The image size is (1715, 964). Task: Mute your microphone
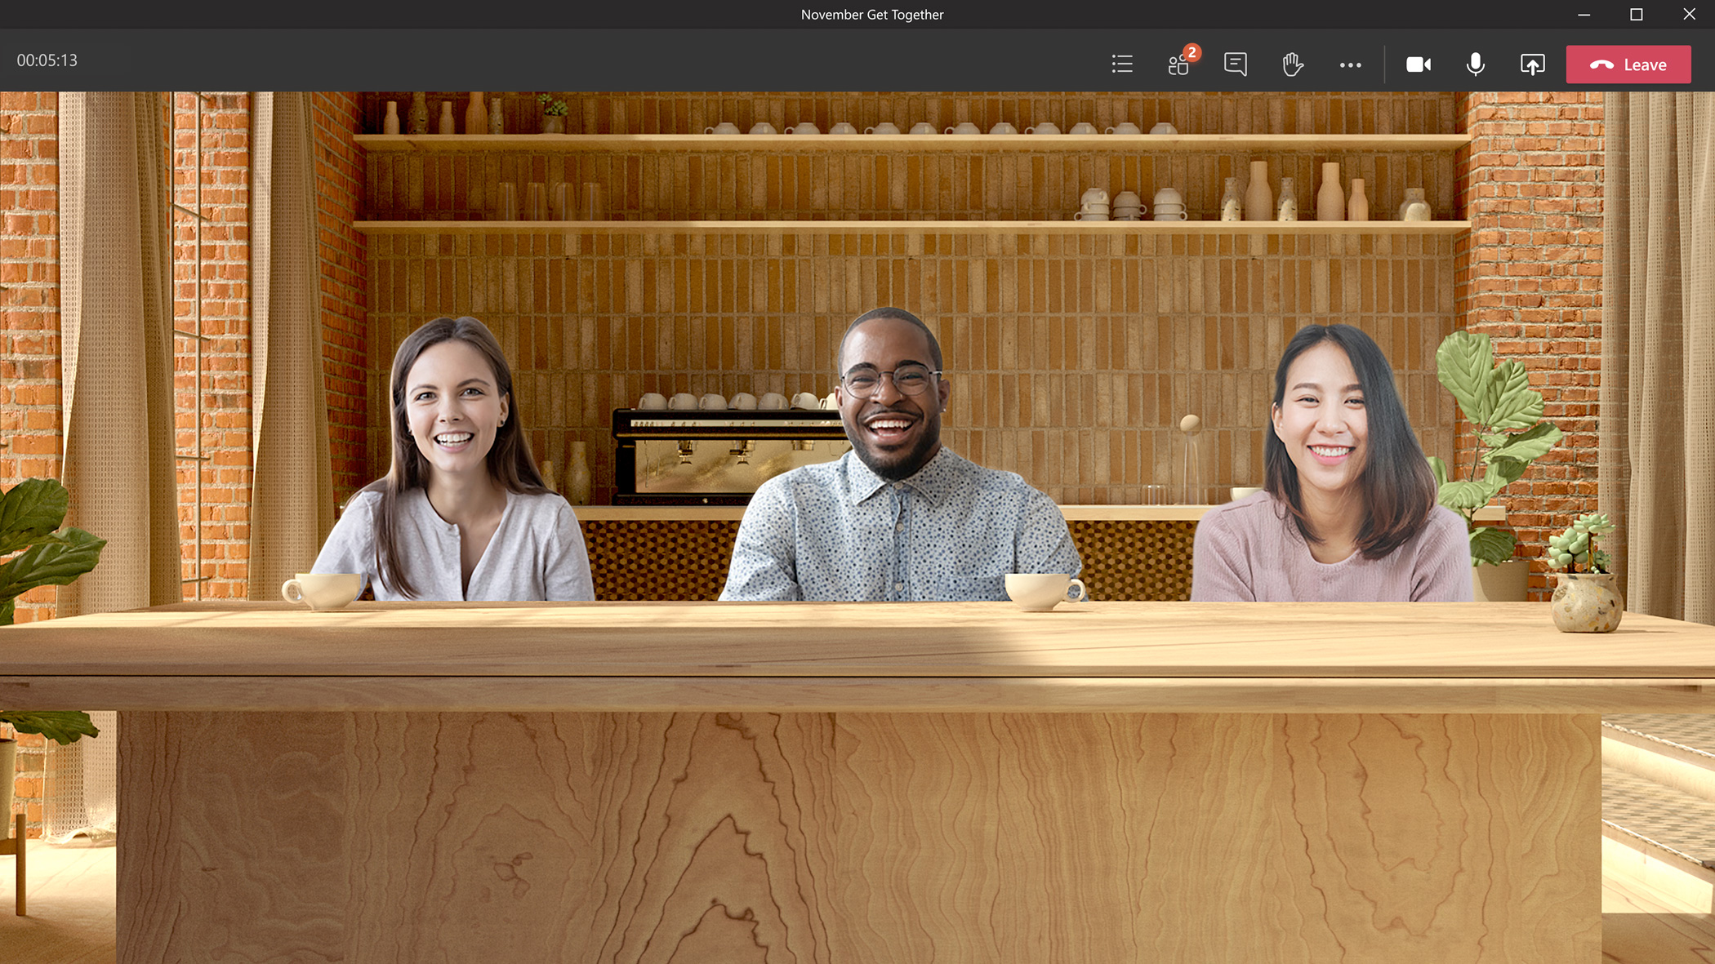tap(1476, 64)
